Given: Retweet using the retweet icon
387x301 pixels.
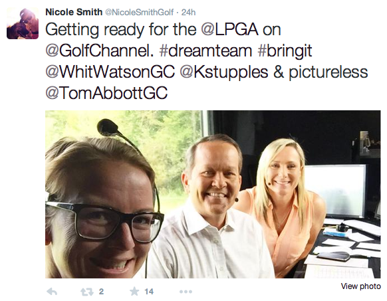Looking at the screenshot, I should pyautogui.click(x=87, y=292).
